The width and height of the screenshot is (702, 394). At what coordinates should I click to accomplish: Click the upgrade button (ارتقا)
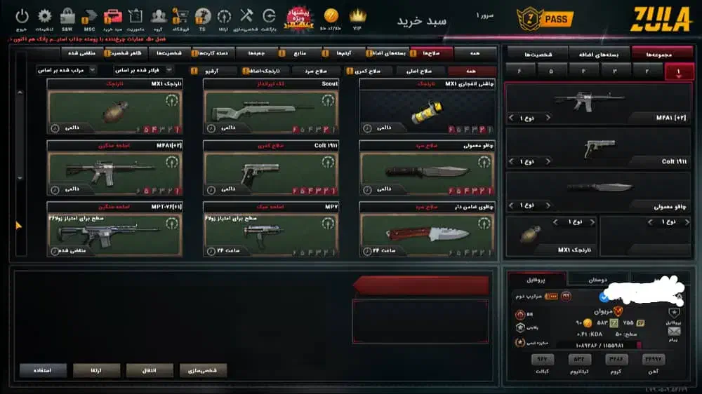pyautogui.click(x=96, y=370)
